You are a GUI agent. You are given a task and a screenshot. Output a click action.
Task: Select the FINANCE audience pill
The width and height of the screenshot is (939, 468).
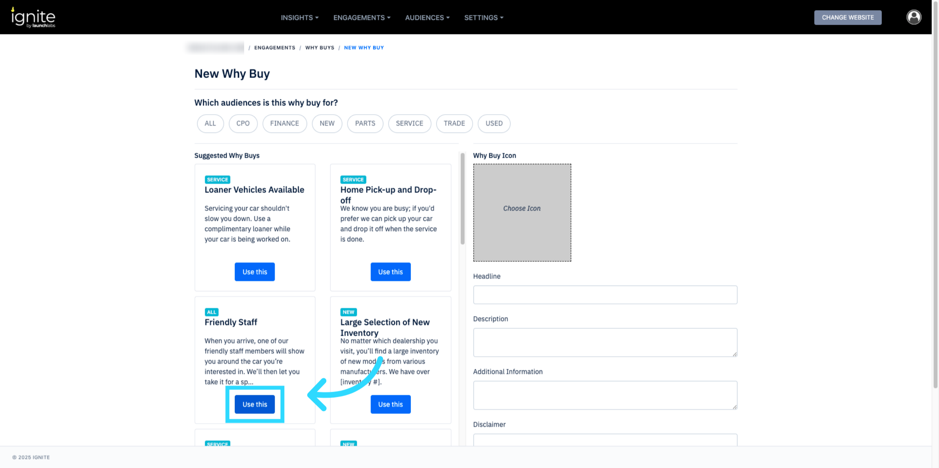284,124
